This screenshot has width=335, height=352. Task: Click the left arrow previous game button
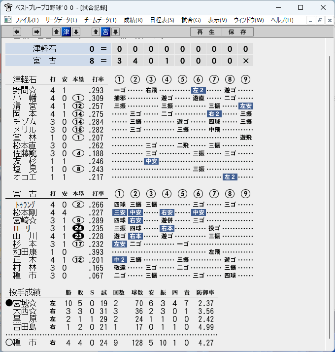coord(17,32)
